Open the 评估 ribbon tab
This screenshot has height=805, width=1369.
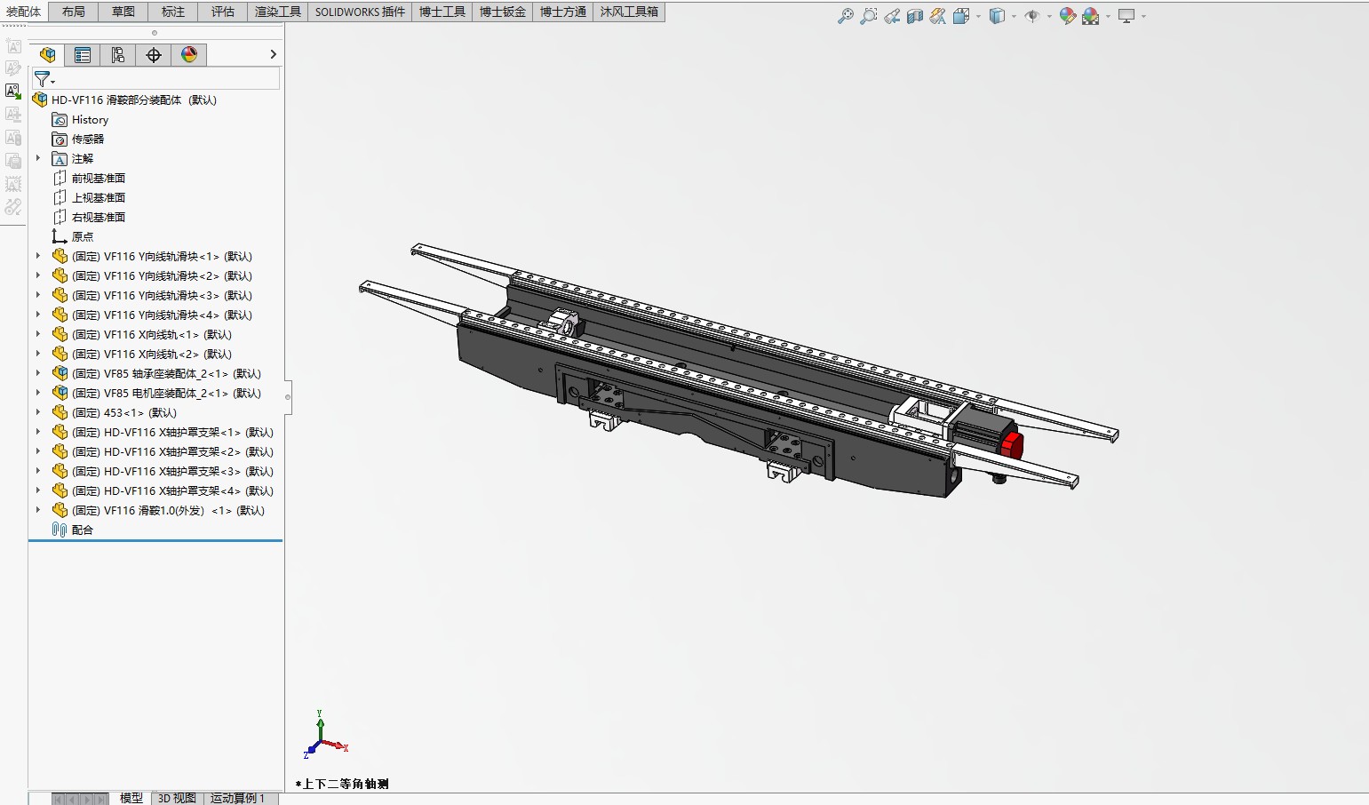point(223,12)
